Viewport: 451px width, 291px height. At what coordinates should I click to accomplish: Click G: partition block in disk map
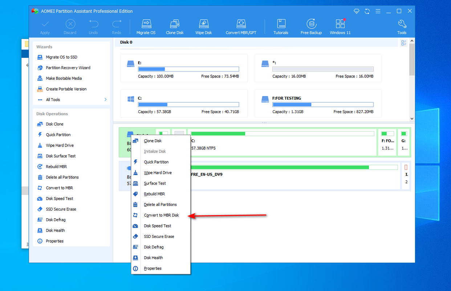pyautogui.click(x=404, y=141)
